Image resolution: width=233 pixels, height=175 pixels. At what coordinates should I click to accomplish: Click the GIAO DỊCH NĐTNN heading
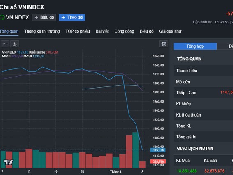point(195,149)
